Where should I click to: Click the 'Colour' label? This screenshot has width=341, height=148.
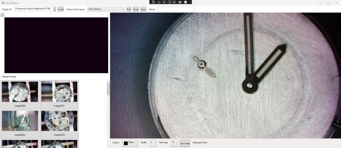116,143
